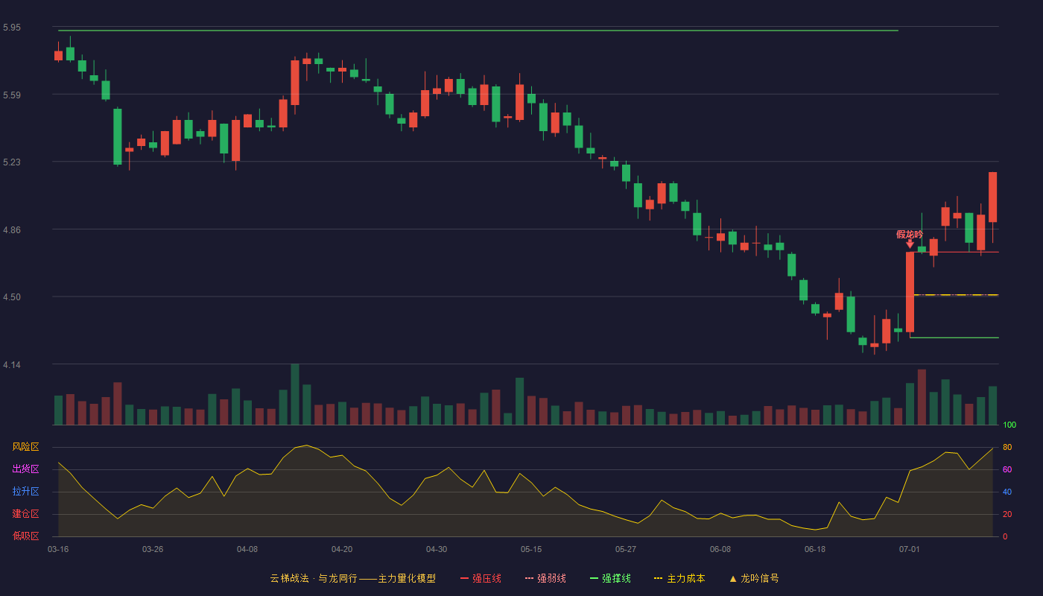
Task: Toggle the 龙吟信号 legend entry
Action: pyautogui.click(x=753, y=578)
